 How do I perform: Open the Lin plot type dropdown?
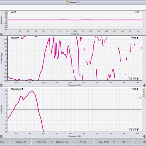pos(14,12)
